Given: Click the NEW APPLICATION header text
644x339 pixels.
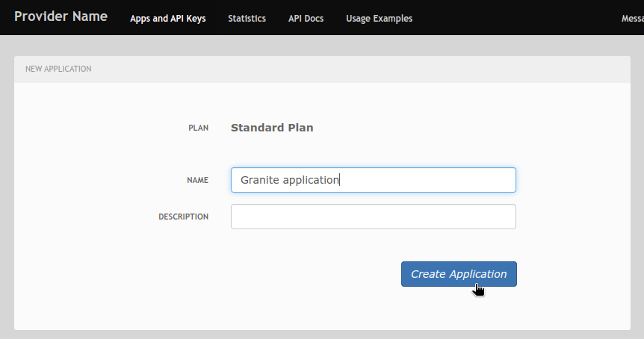Looking at the screenshot, I should tap(58, 69).
